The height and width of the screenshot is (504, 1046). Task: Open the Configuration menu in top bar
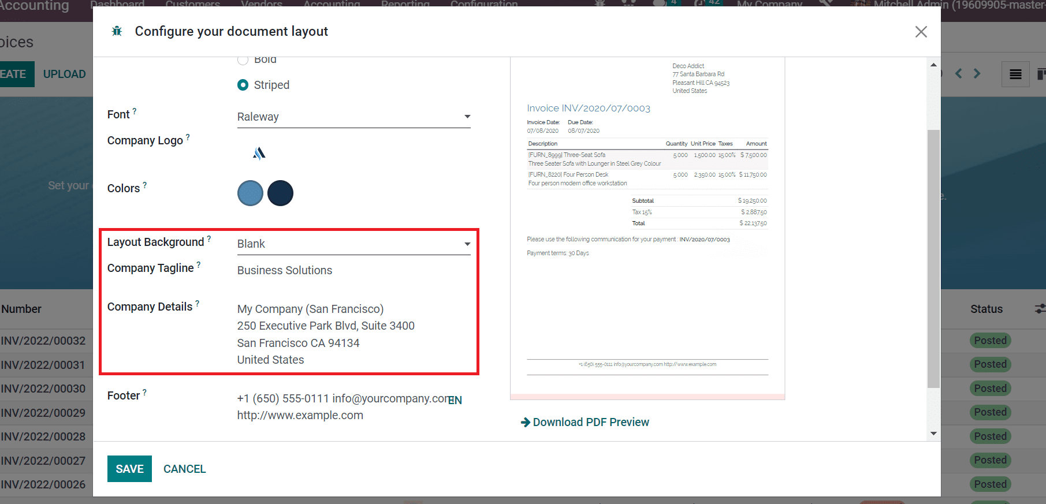click(x=484, y=3)
